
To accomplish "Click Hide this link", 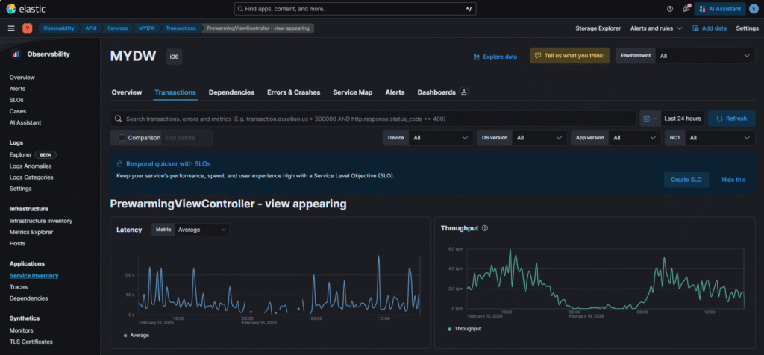I will pos(734,180).
